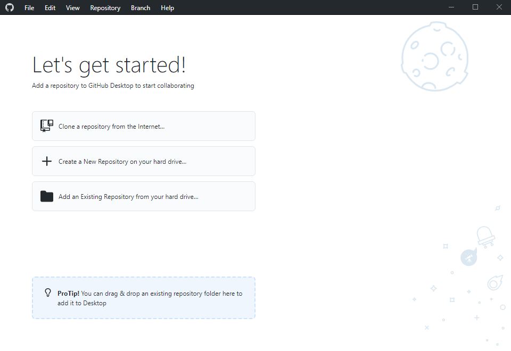The height and width of the screenshot is (351, 511).
Task: Open the Edit menu
Action: [50, 8]
